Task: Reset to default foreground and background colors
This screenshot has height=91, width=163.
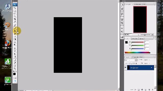Action: pos(14,71)
